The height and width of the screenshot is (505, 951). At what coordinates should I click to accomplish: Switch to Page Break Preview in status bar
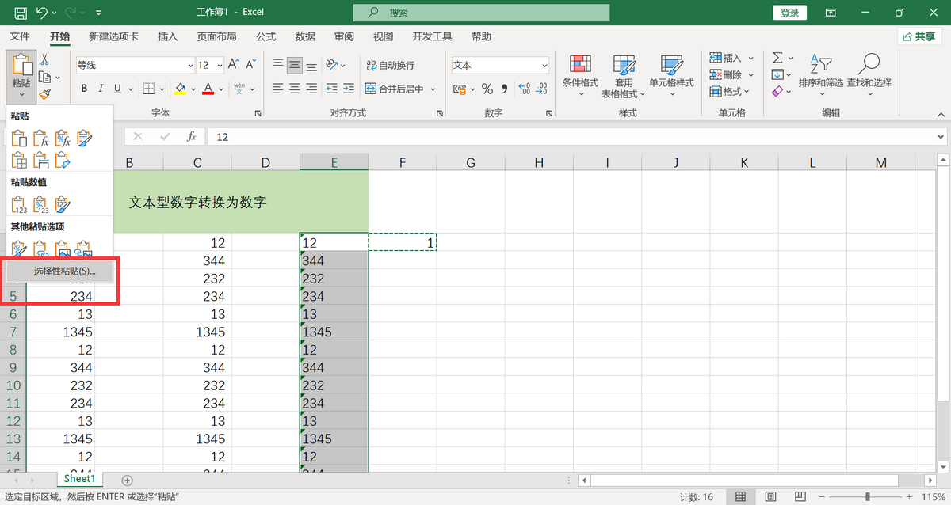click(802, 496)
